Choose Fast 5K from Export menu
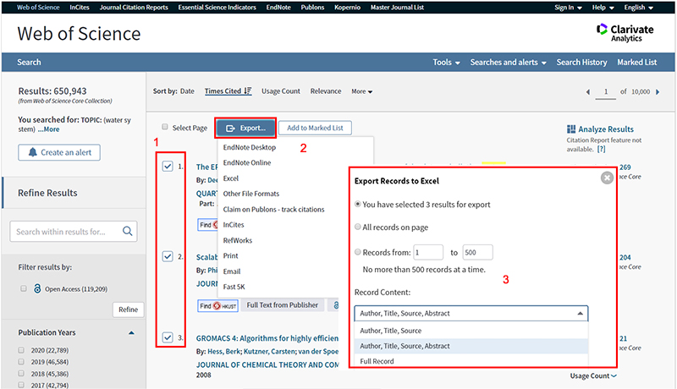 point(234,287)
